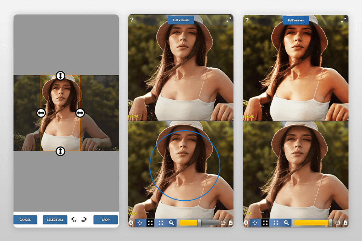Select the move/pan tool in right panel
362x241 pixels.
click(255, 223)
